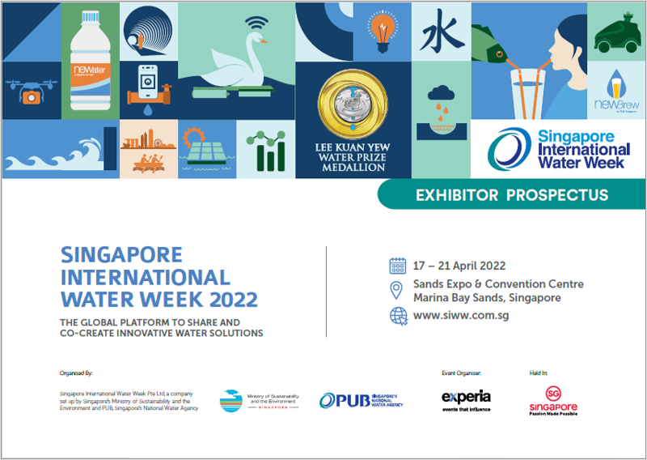Screen dimensions: 647x460
Task: Click the tunnel with worker icon
Action: point(148,32)
